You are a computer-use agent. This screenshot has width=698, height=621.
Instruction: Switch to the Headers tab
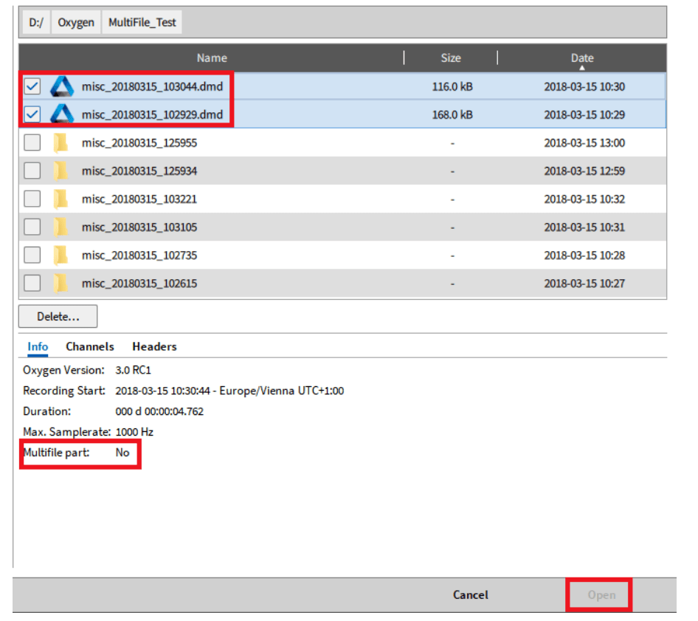[154, 346]
